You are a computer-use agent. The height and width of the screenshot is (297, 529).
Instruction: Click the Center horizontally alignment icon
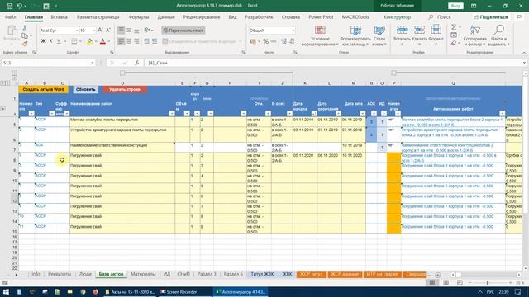point(129,41)
